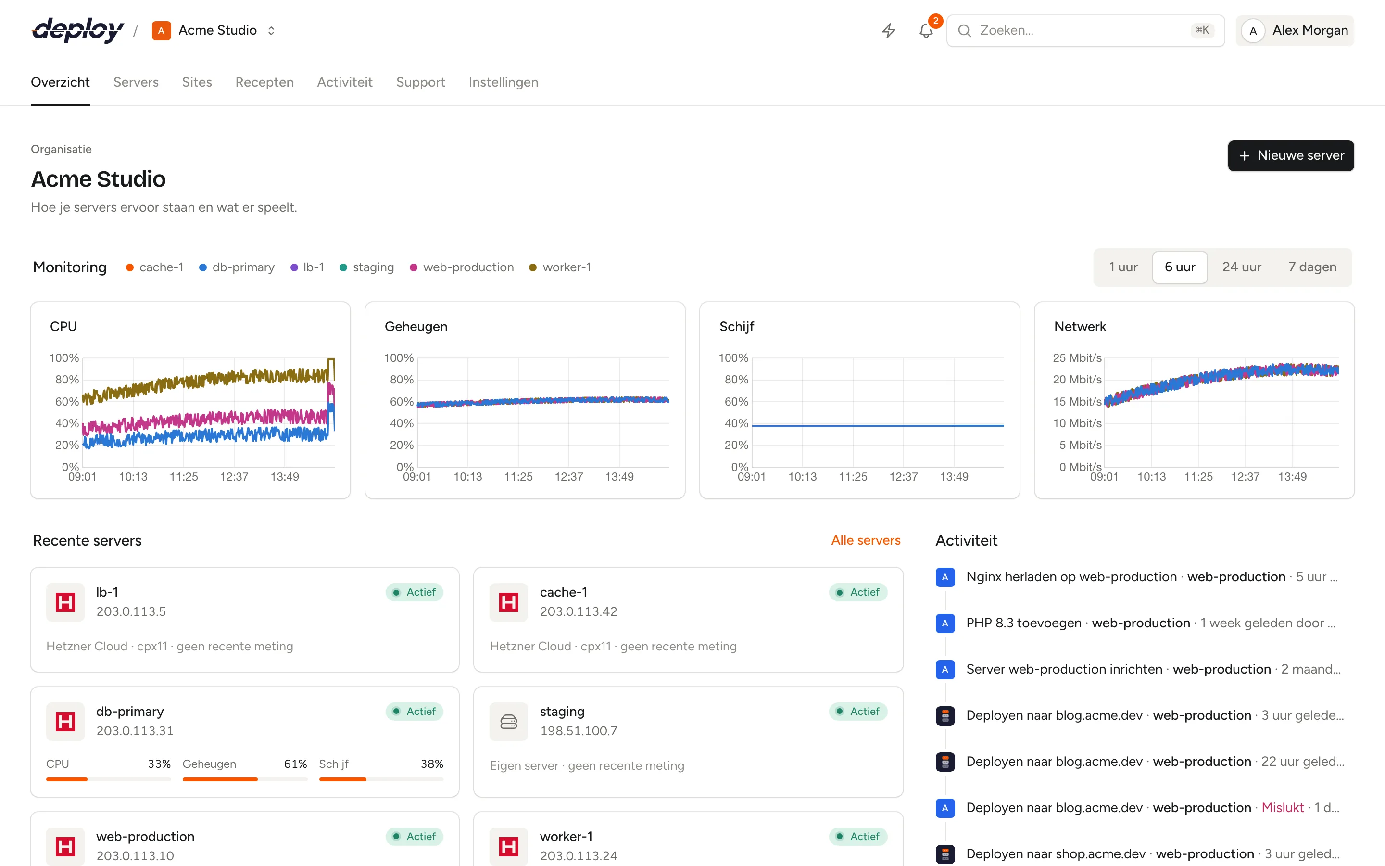The width and height of the screenshot is (1385, 866).
Task: Open the Support tab
Action: (x=420, y=82)
